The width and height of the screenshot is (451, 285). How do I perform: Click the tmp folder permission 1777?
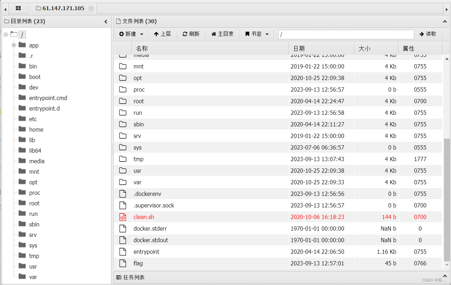pos(420,159)
